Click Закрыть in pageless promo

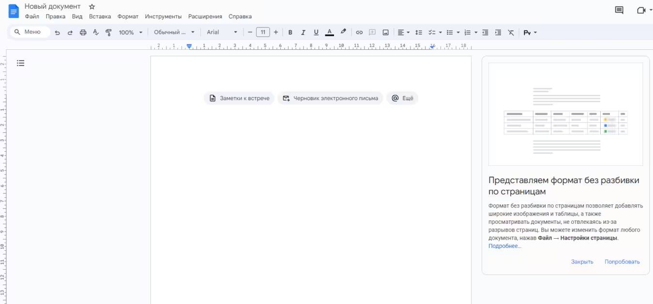pyautogui.click(x=582, y=261)
